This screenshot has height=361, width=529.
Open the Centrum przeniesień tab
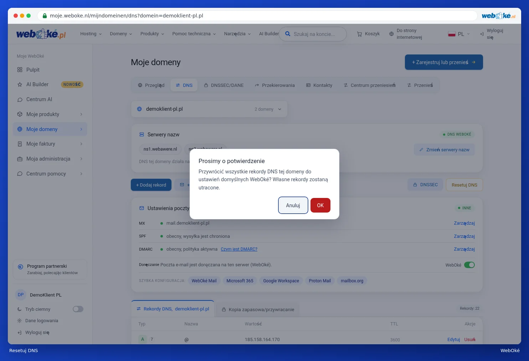369,85
